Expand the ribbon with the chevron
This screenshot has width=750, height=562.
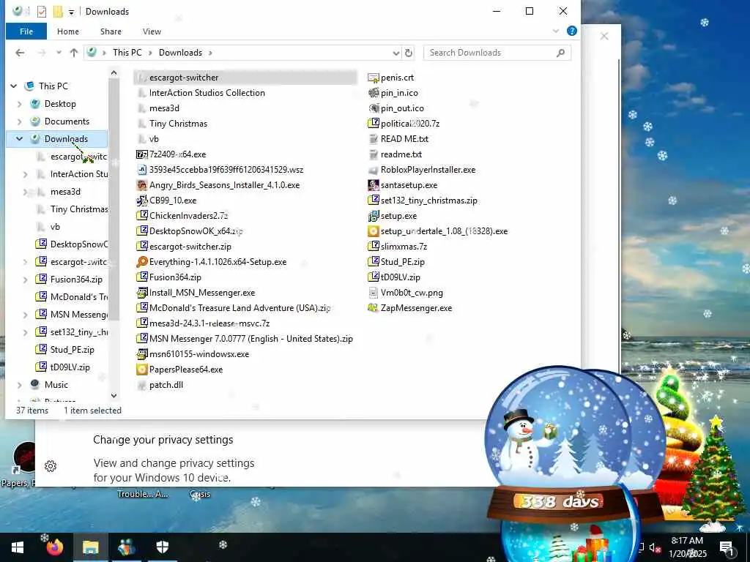(556, 31)
